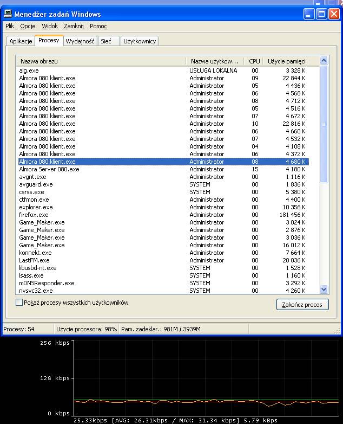Enable Pokaż procesy wszystkich użytkowników checkbox
The image size is (343, 424).
click(19, 303)
